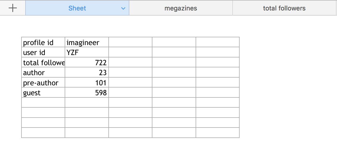Screen dimensions: 337x153
Task: Select the cell containing YZF
Action: pos(87,52)
